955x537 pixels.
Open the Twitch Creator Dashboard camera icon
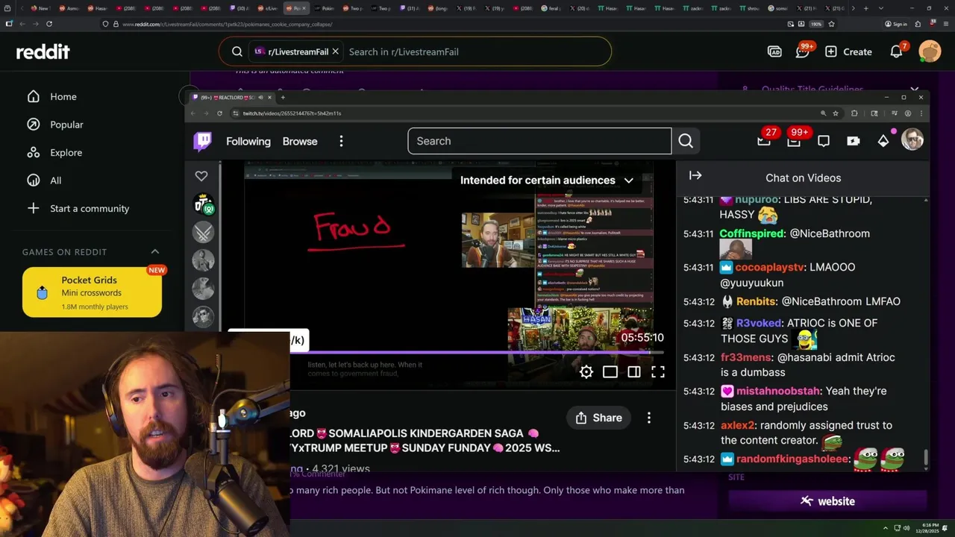click(x=854, y=141)
